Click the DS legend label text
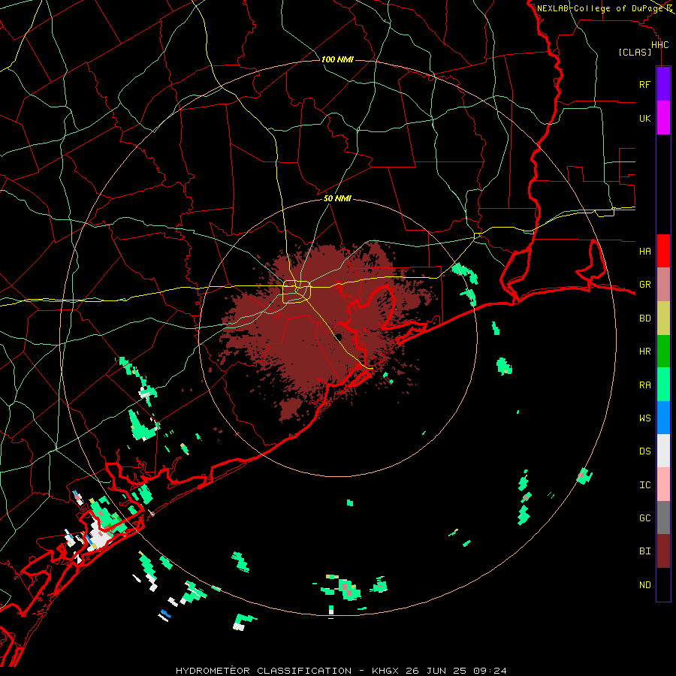This screenshot has height=676, width=676. tap(644, 451)
